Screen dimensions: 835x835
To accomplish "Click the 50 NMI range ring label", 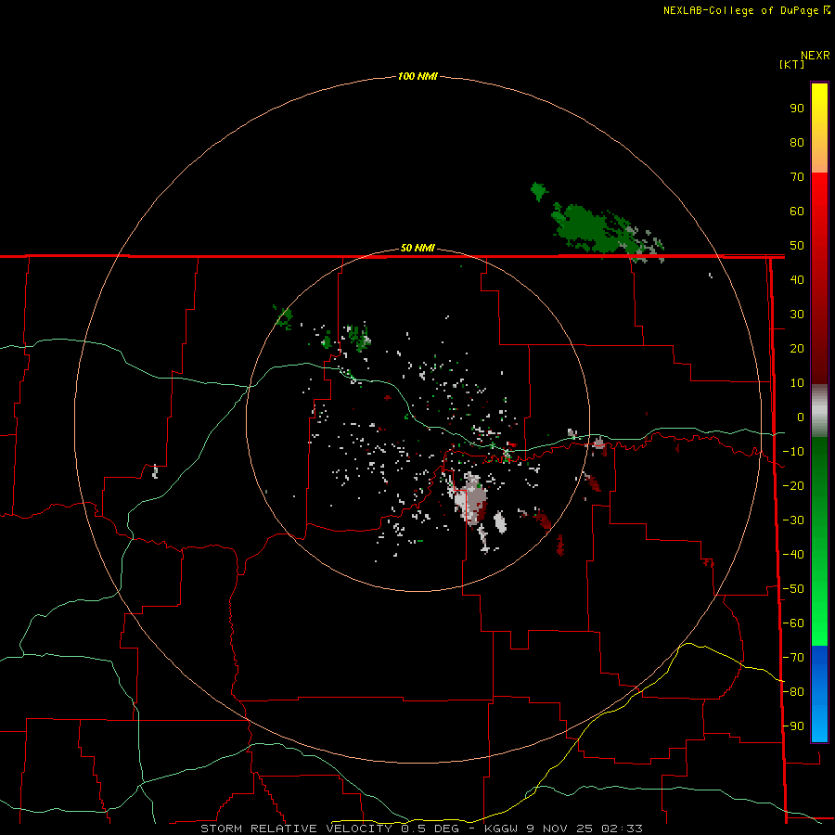I will pyautogui.click(x=417, y=248).
